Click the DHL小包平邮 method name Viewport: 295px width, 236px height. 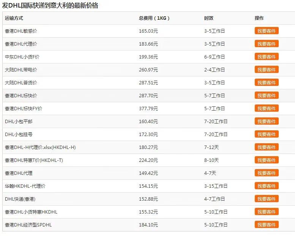click(x=19, y=121)
